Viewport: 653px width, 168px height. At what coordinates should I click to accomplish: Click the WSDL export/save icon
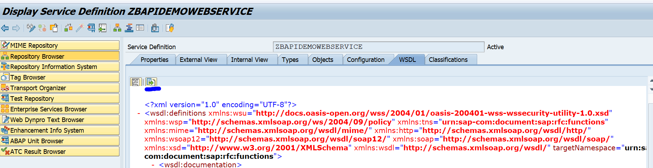click(151, 82)
